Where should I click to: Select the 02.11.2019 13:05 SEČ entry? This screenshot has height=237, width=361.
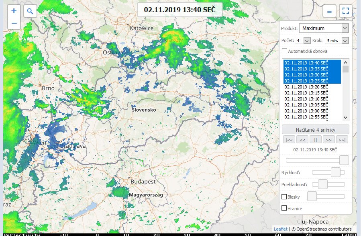coord(306,105)
